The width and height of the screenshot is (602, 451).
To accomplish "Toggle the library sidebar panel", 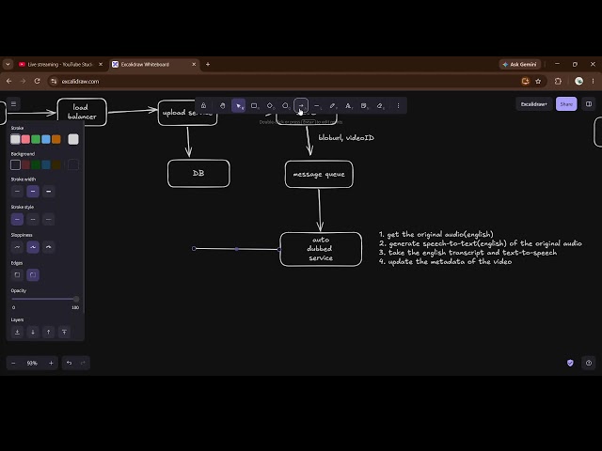I will [589, 104].
